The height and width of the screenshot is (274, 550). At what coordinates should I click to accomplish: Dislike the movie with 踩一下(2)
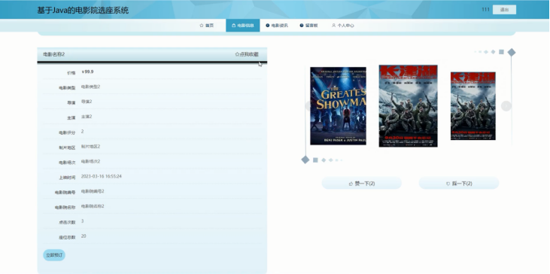click(x=459, y=183)
